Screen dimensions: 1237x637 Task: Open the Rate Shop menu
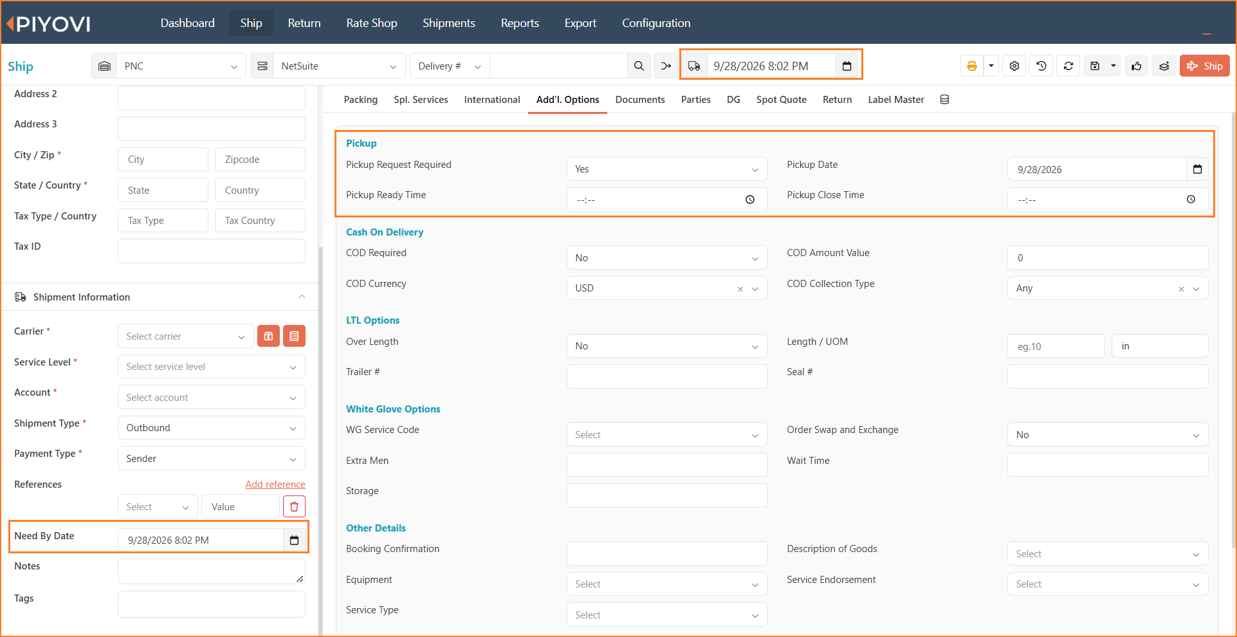click(371, 23)
